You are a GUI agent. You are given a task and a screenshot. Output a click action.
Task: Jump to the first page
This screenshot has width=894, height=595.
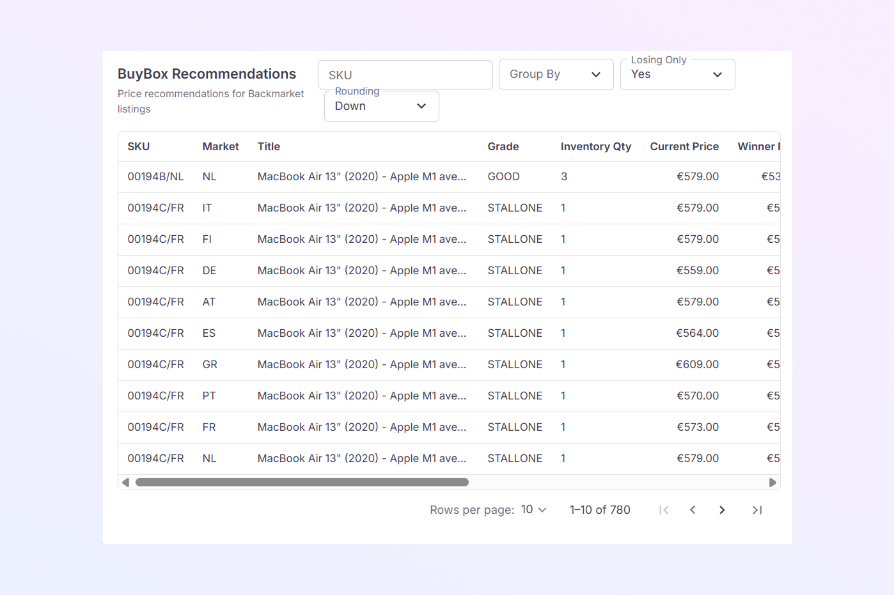click(664, 510)
